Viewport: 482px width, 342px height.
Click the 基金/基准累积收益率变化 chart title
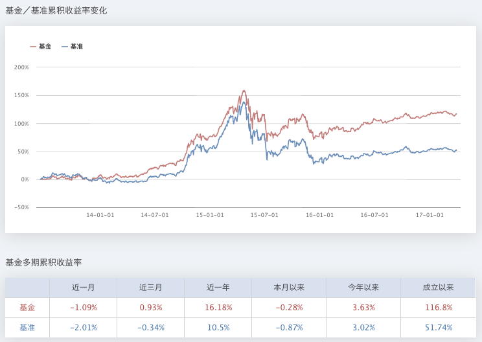click(x=56, y=10)
